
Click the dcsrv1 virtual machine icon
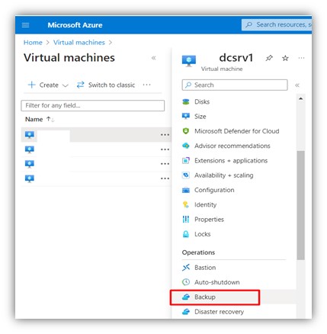[189, 61]
